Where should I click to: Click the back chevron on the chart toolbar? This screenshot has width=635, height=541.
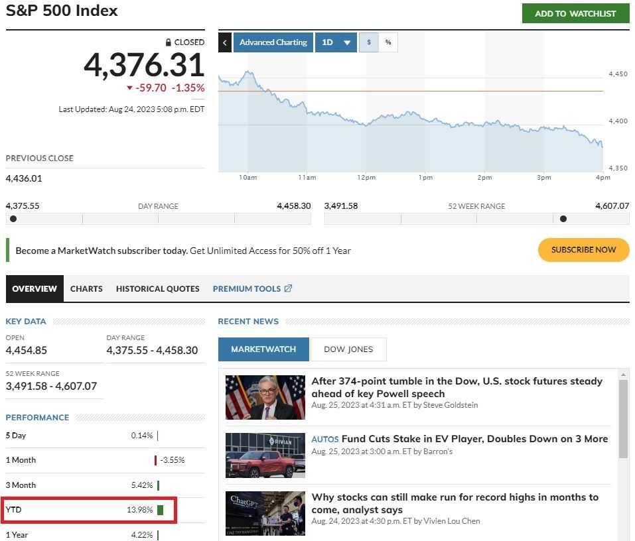point(225,41)
